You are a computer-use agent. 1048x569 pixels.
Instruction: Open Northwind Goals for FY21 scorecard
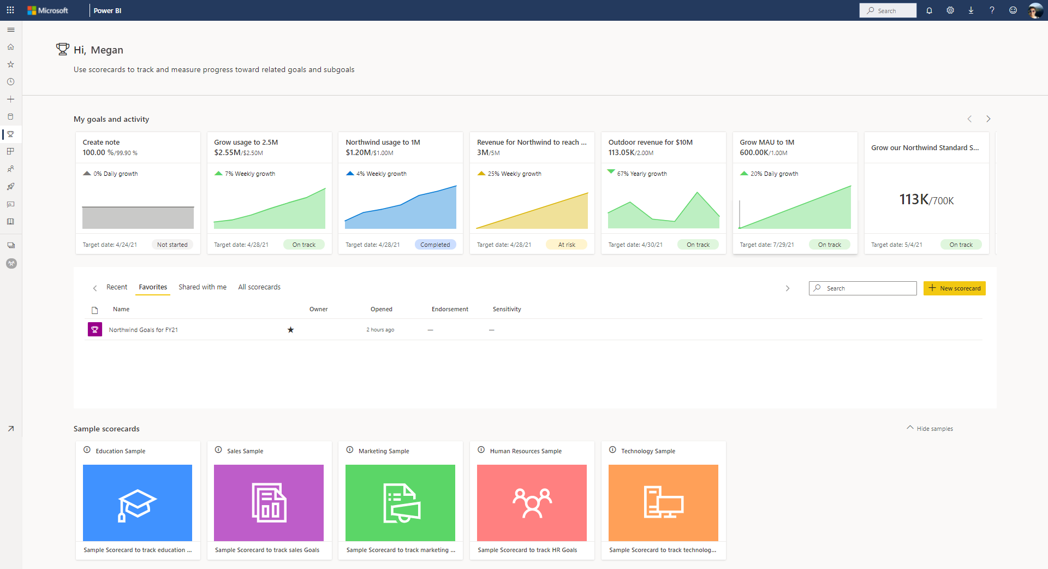point(144,330)
